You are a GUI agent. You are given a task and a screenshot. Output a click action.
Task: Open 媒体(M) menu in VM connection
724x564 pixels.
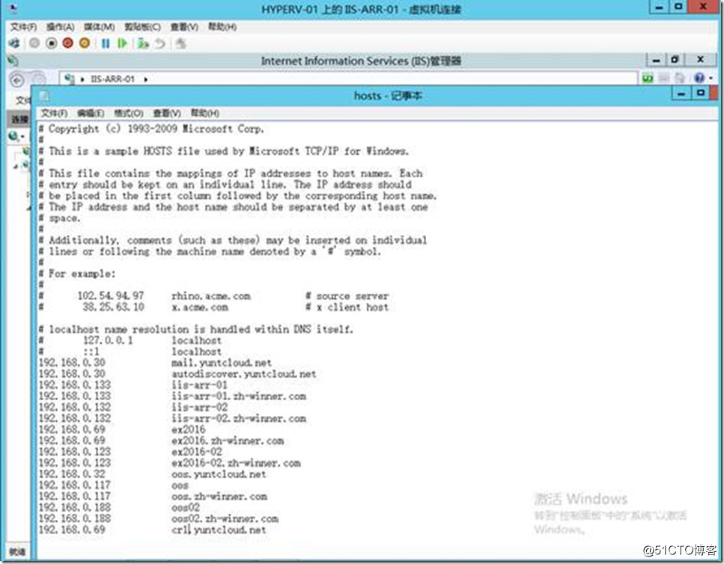(100, 27)
